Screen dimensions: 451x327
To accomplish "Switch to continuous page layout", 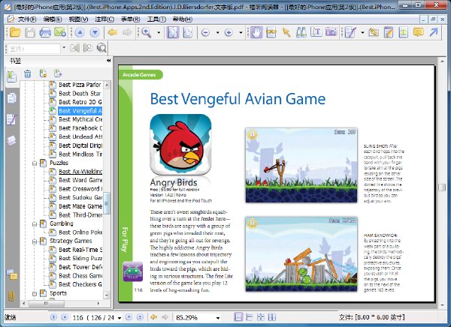I will (250, 317).
